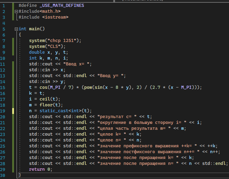Image resolution: width=229 pixels, height=179 pixels.
Task: Click the pow function call
Action: (x=88, y=87)
